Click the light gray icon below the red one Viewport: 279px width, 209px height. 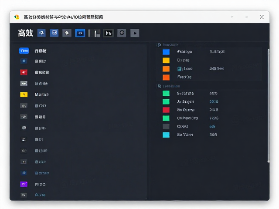(x=24, y=83)
